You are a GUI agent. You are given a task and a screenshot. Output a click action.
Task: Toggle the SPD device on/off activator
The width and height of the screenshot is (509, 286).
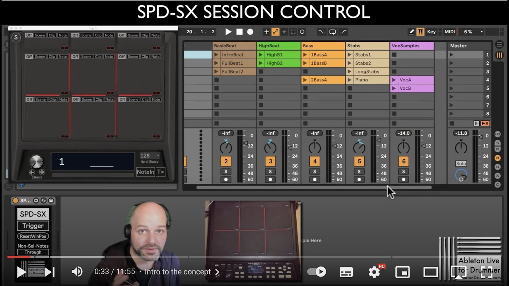16,201
